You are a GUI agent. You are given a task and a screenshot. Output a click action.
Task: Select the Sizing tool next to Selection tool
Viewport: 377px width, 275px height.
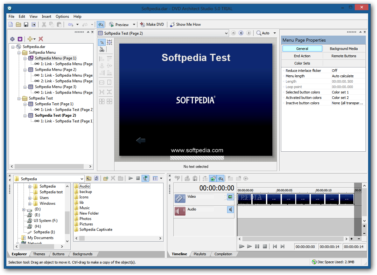[x=109, y=43]
